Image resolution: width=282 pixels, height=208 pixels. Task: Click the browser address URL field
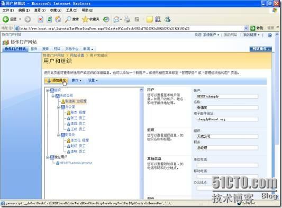pos(130,29)
